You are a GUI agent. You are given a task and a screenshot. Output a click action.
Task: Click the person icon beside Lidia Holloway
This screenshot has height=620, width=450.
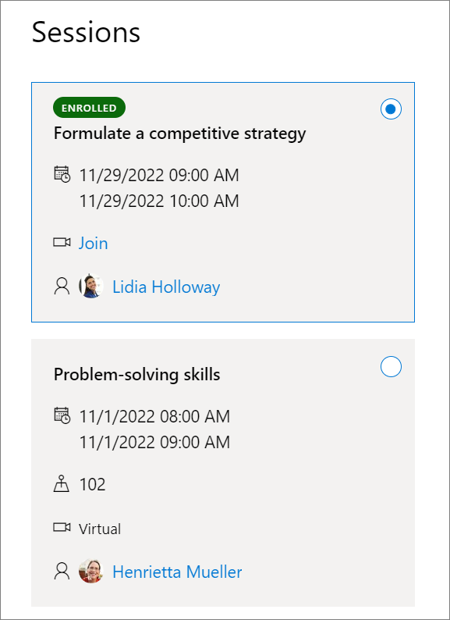click(x=62, y=287)
